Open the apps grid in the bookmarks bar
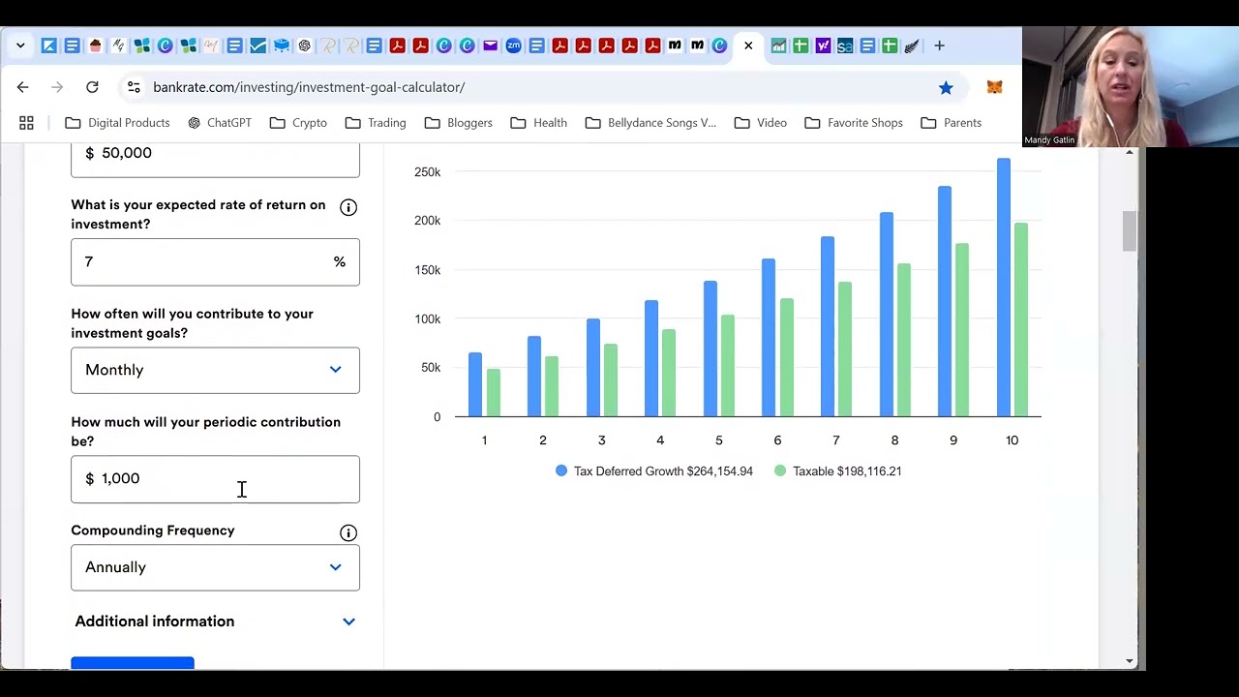The height and width of the screenshot is (697, 1239). [x=26, y=123]
